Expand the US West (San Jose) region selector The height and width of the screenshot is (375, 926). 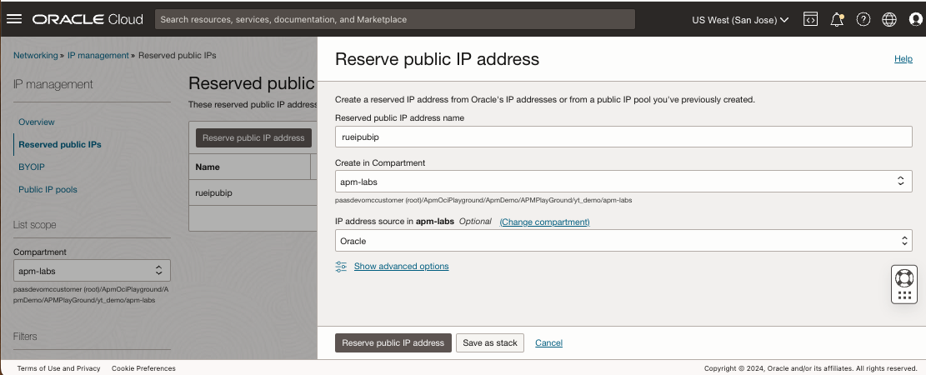point(740,19)
